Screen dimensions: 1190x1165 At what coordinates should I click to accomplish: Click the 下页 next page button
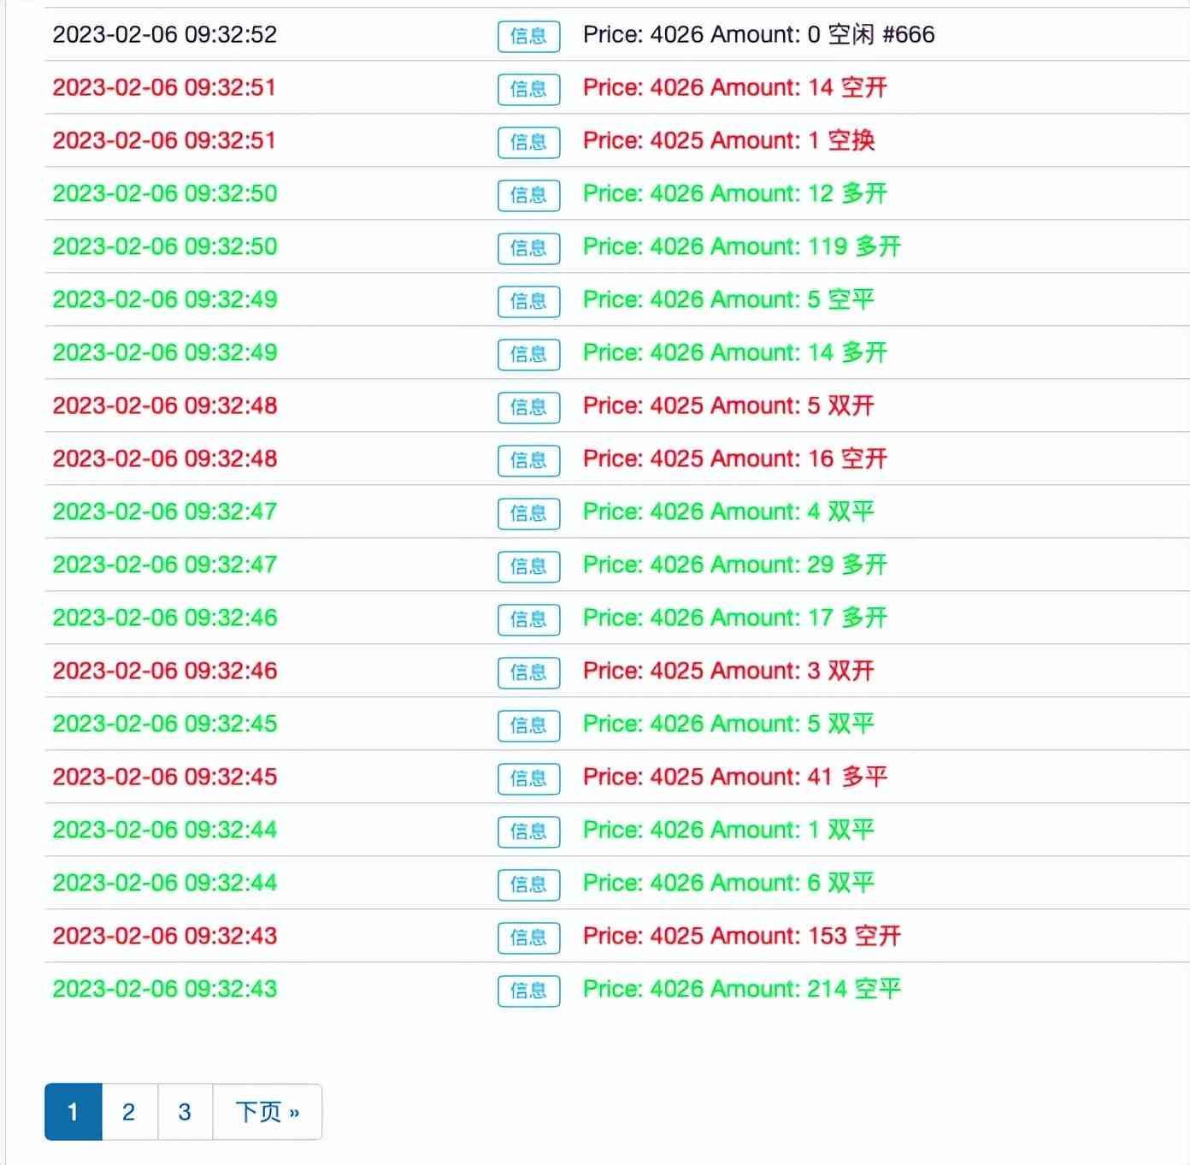click(267, 1112)
